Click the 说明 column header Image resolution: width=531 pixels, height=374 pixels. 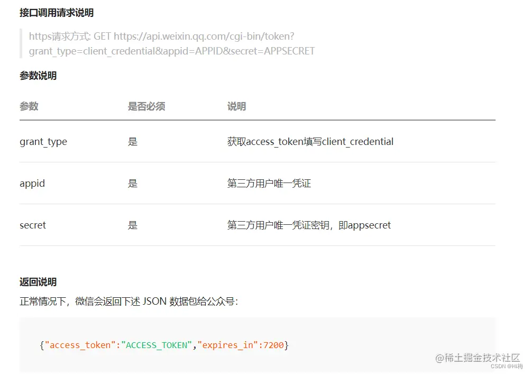tap(236, 106)
